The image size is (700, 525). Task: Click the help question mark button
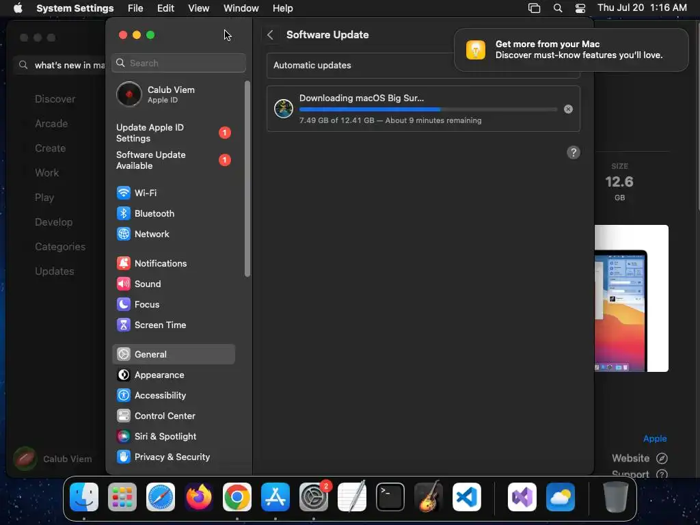pyautogui.click(x=574, y=152)
